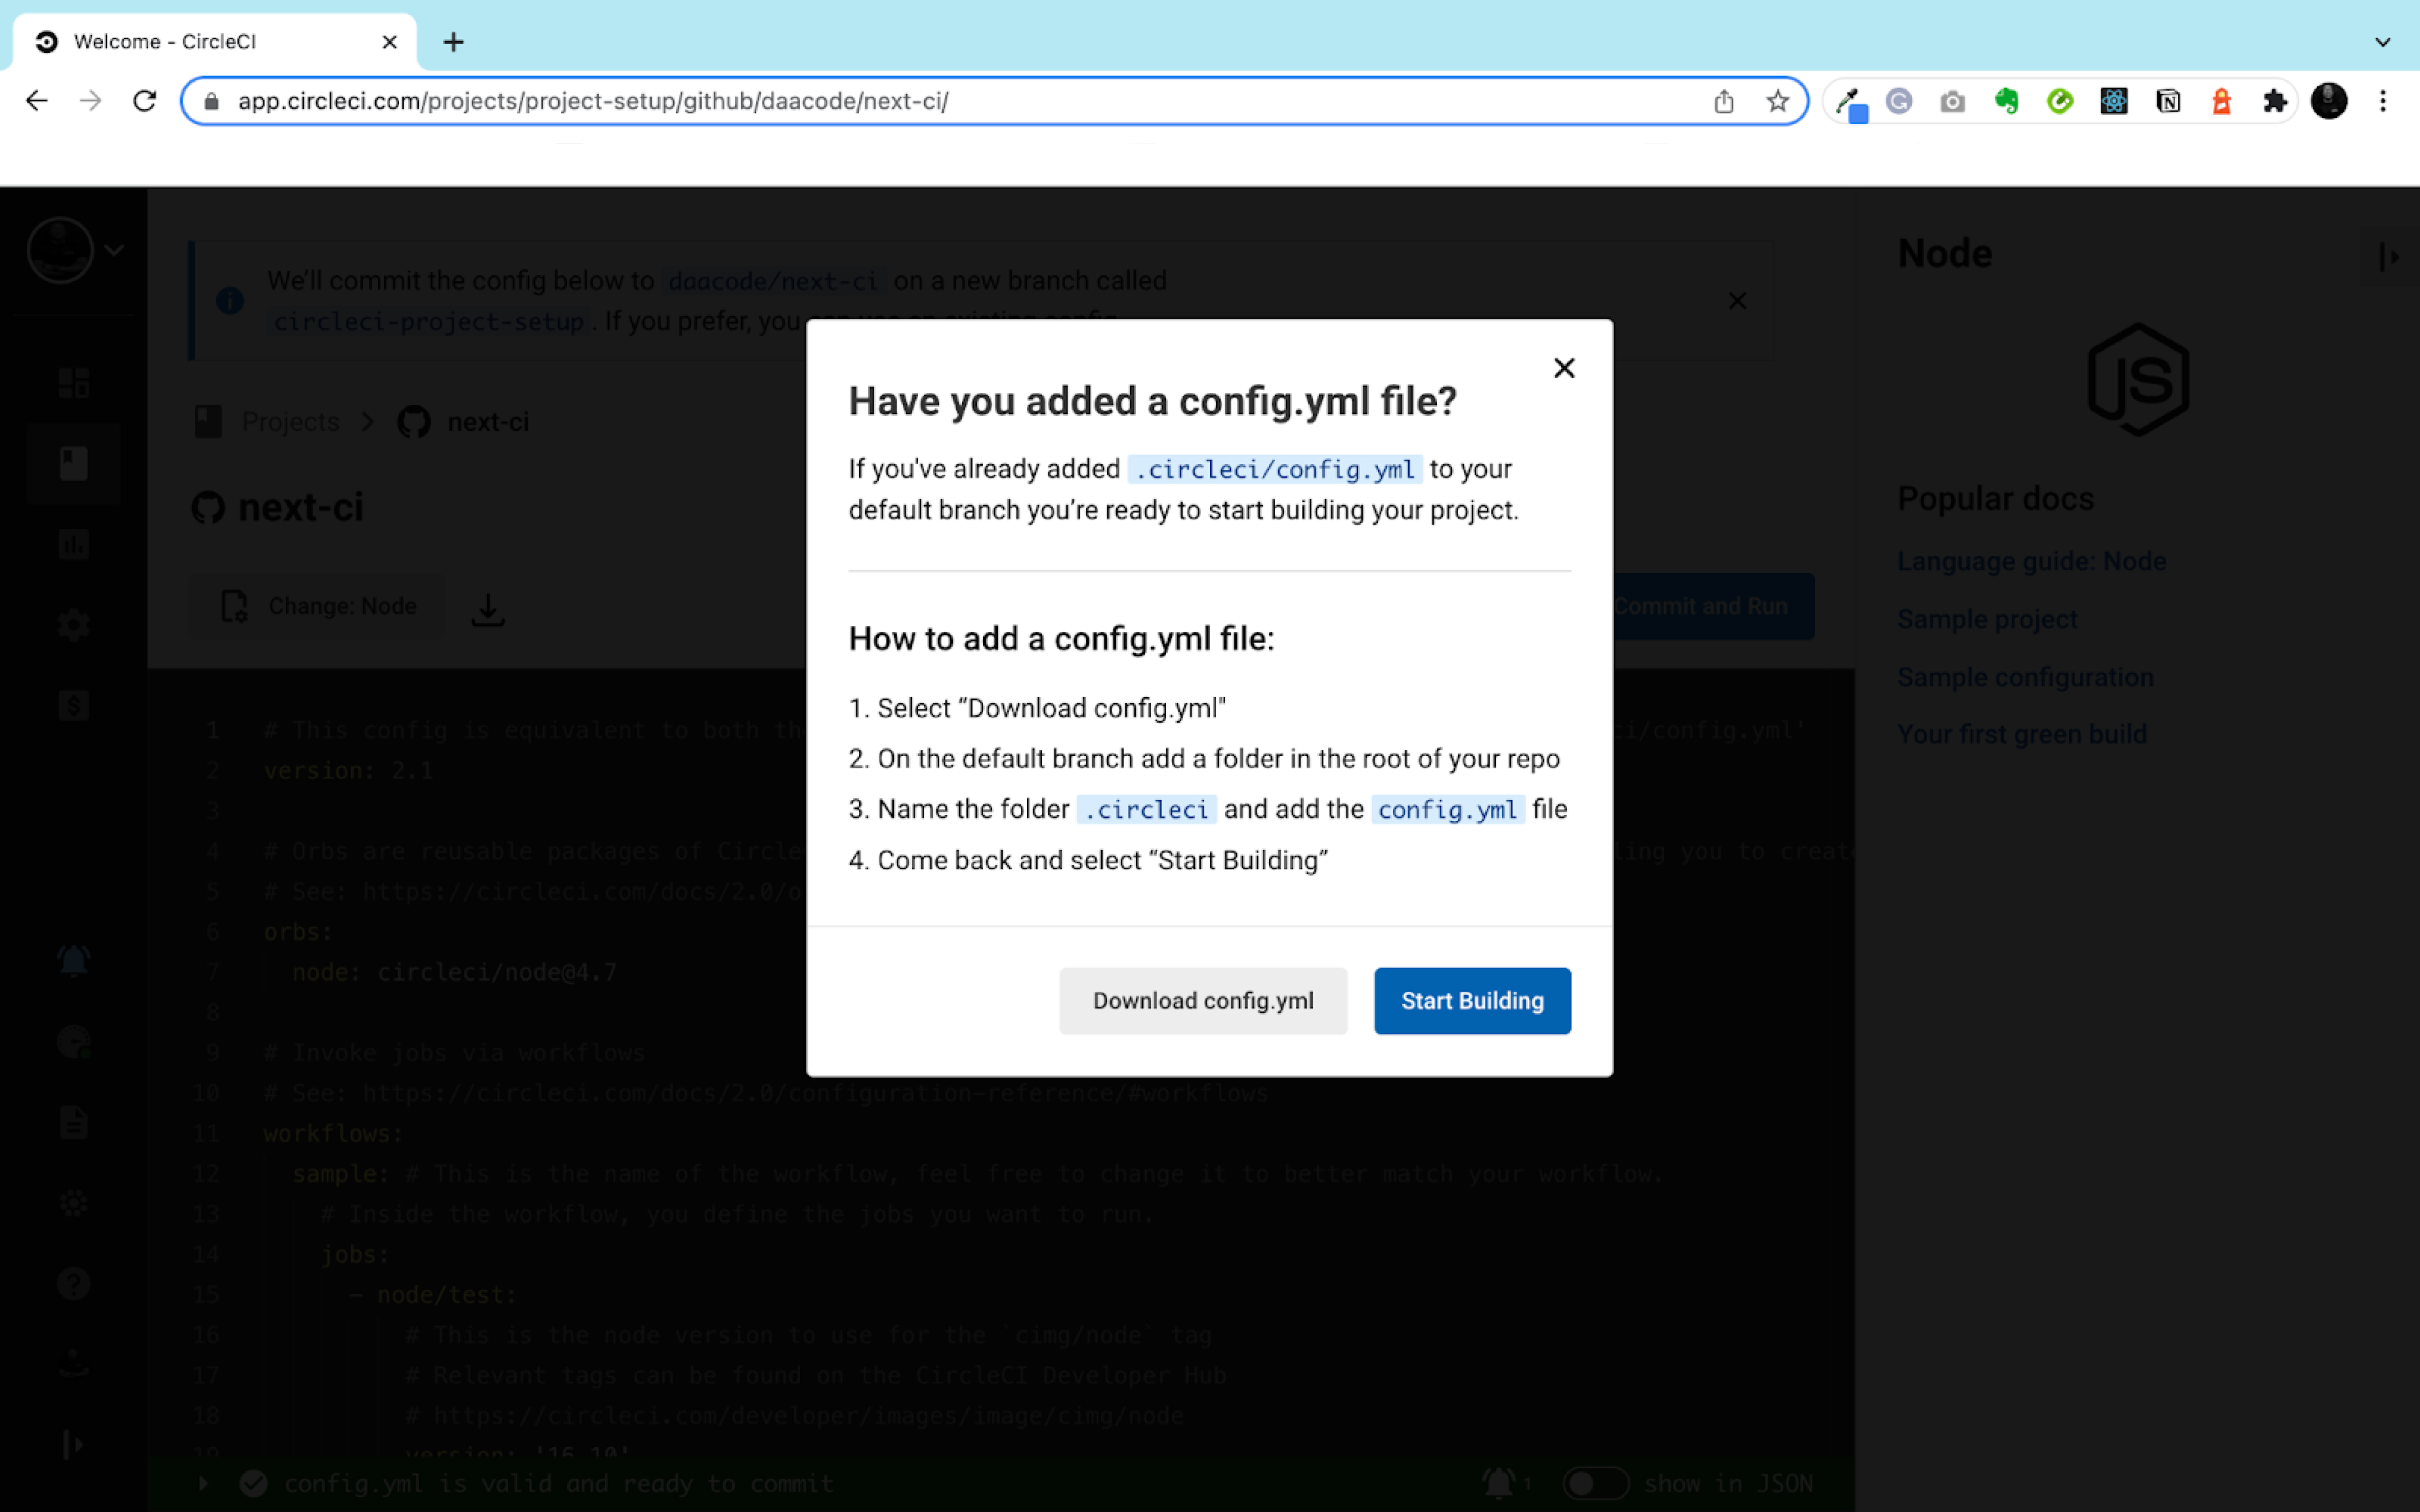
Task: Reload the page with refresh icon
Action: click(x=145, y=101)
